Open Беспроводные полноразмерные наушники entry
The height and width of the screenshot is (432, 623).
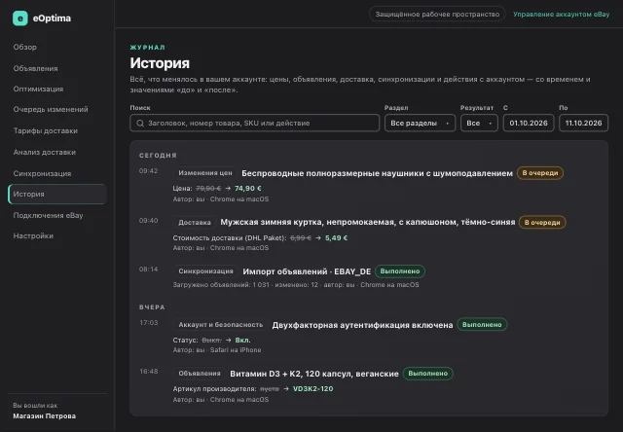tap(377, 173)
